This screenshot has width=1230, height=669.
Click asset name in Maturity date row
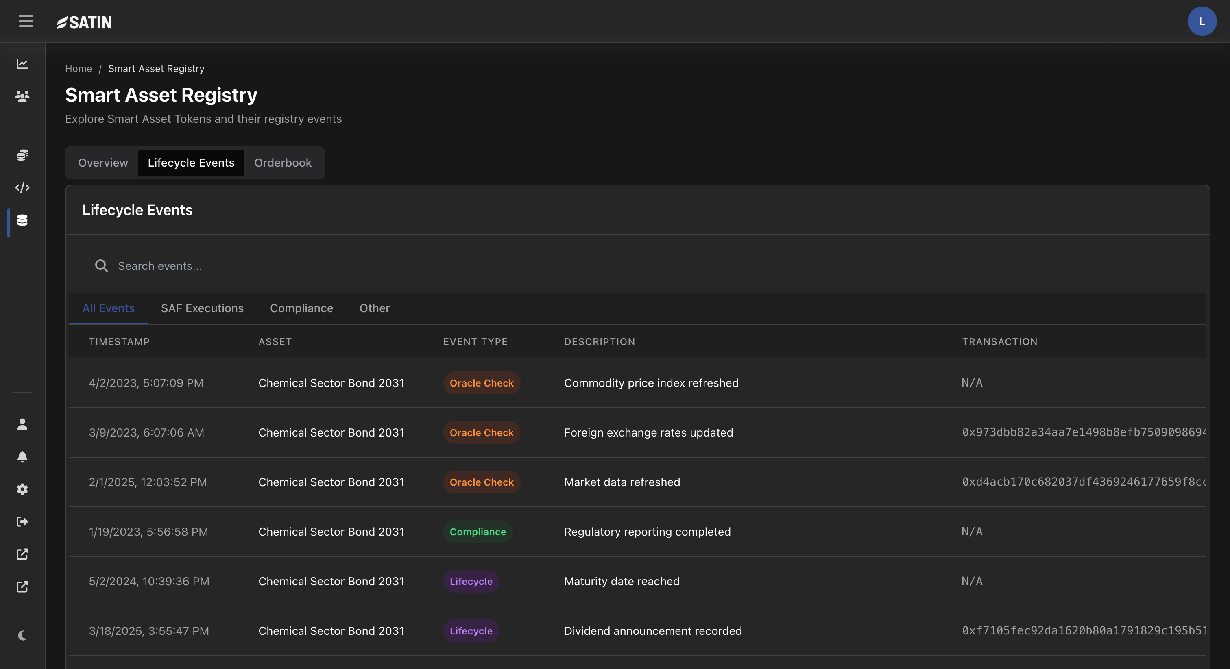coord(331,582)
